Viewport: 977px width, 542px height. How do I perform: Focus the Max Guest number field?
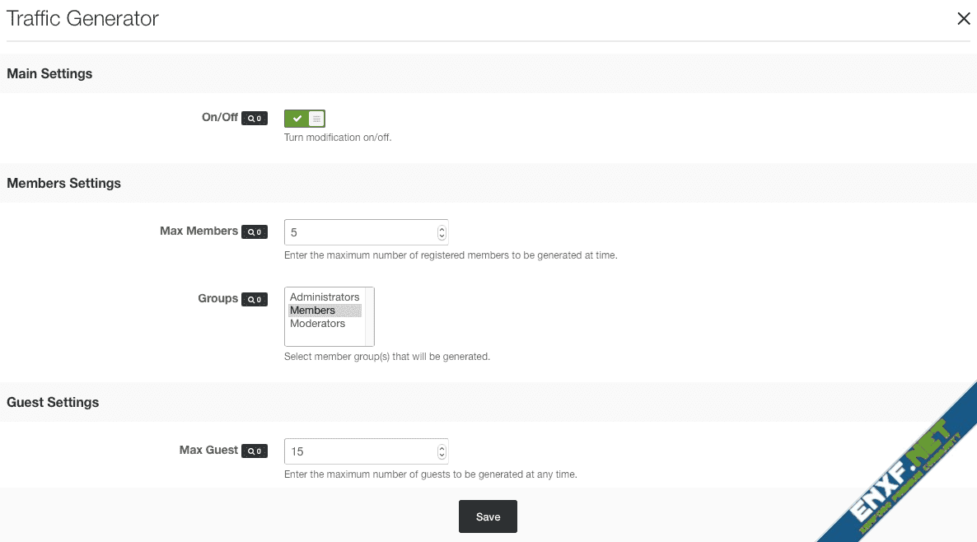(358, 451)
